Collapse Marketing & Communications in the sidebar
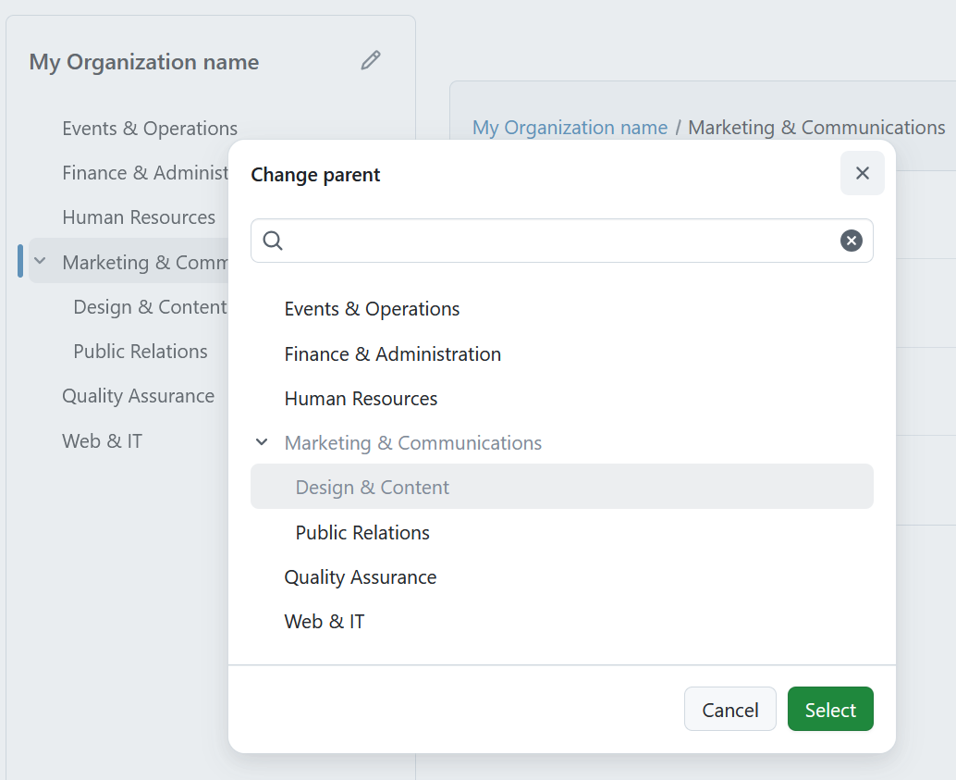956x780 pixels. point(41,261)
